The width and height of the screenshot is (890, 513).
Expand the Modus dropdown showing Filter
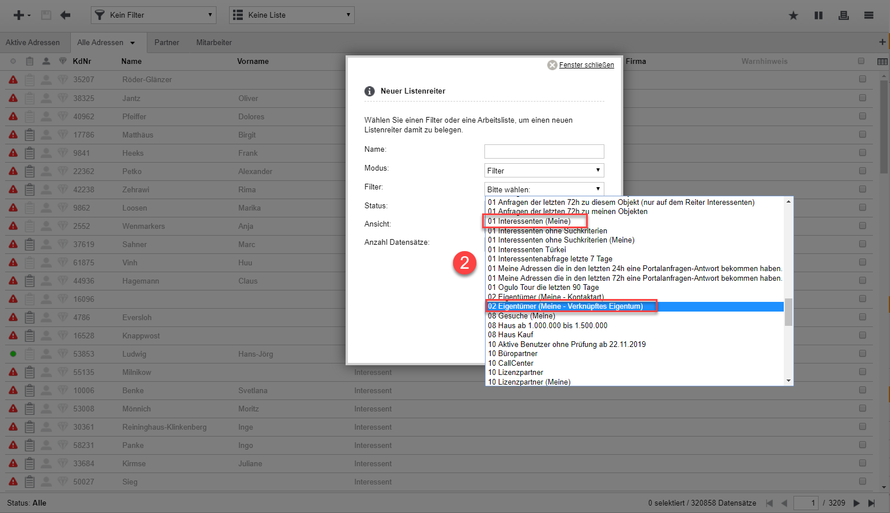point(544,171)
